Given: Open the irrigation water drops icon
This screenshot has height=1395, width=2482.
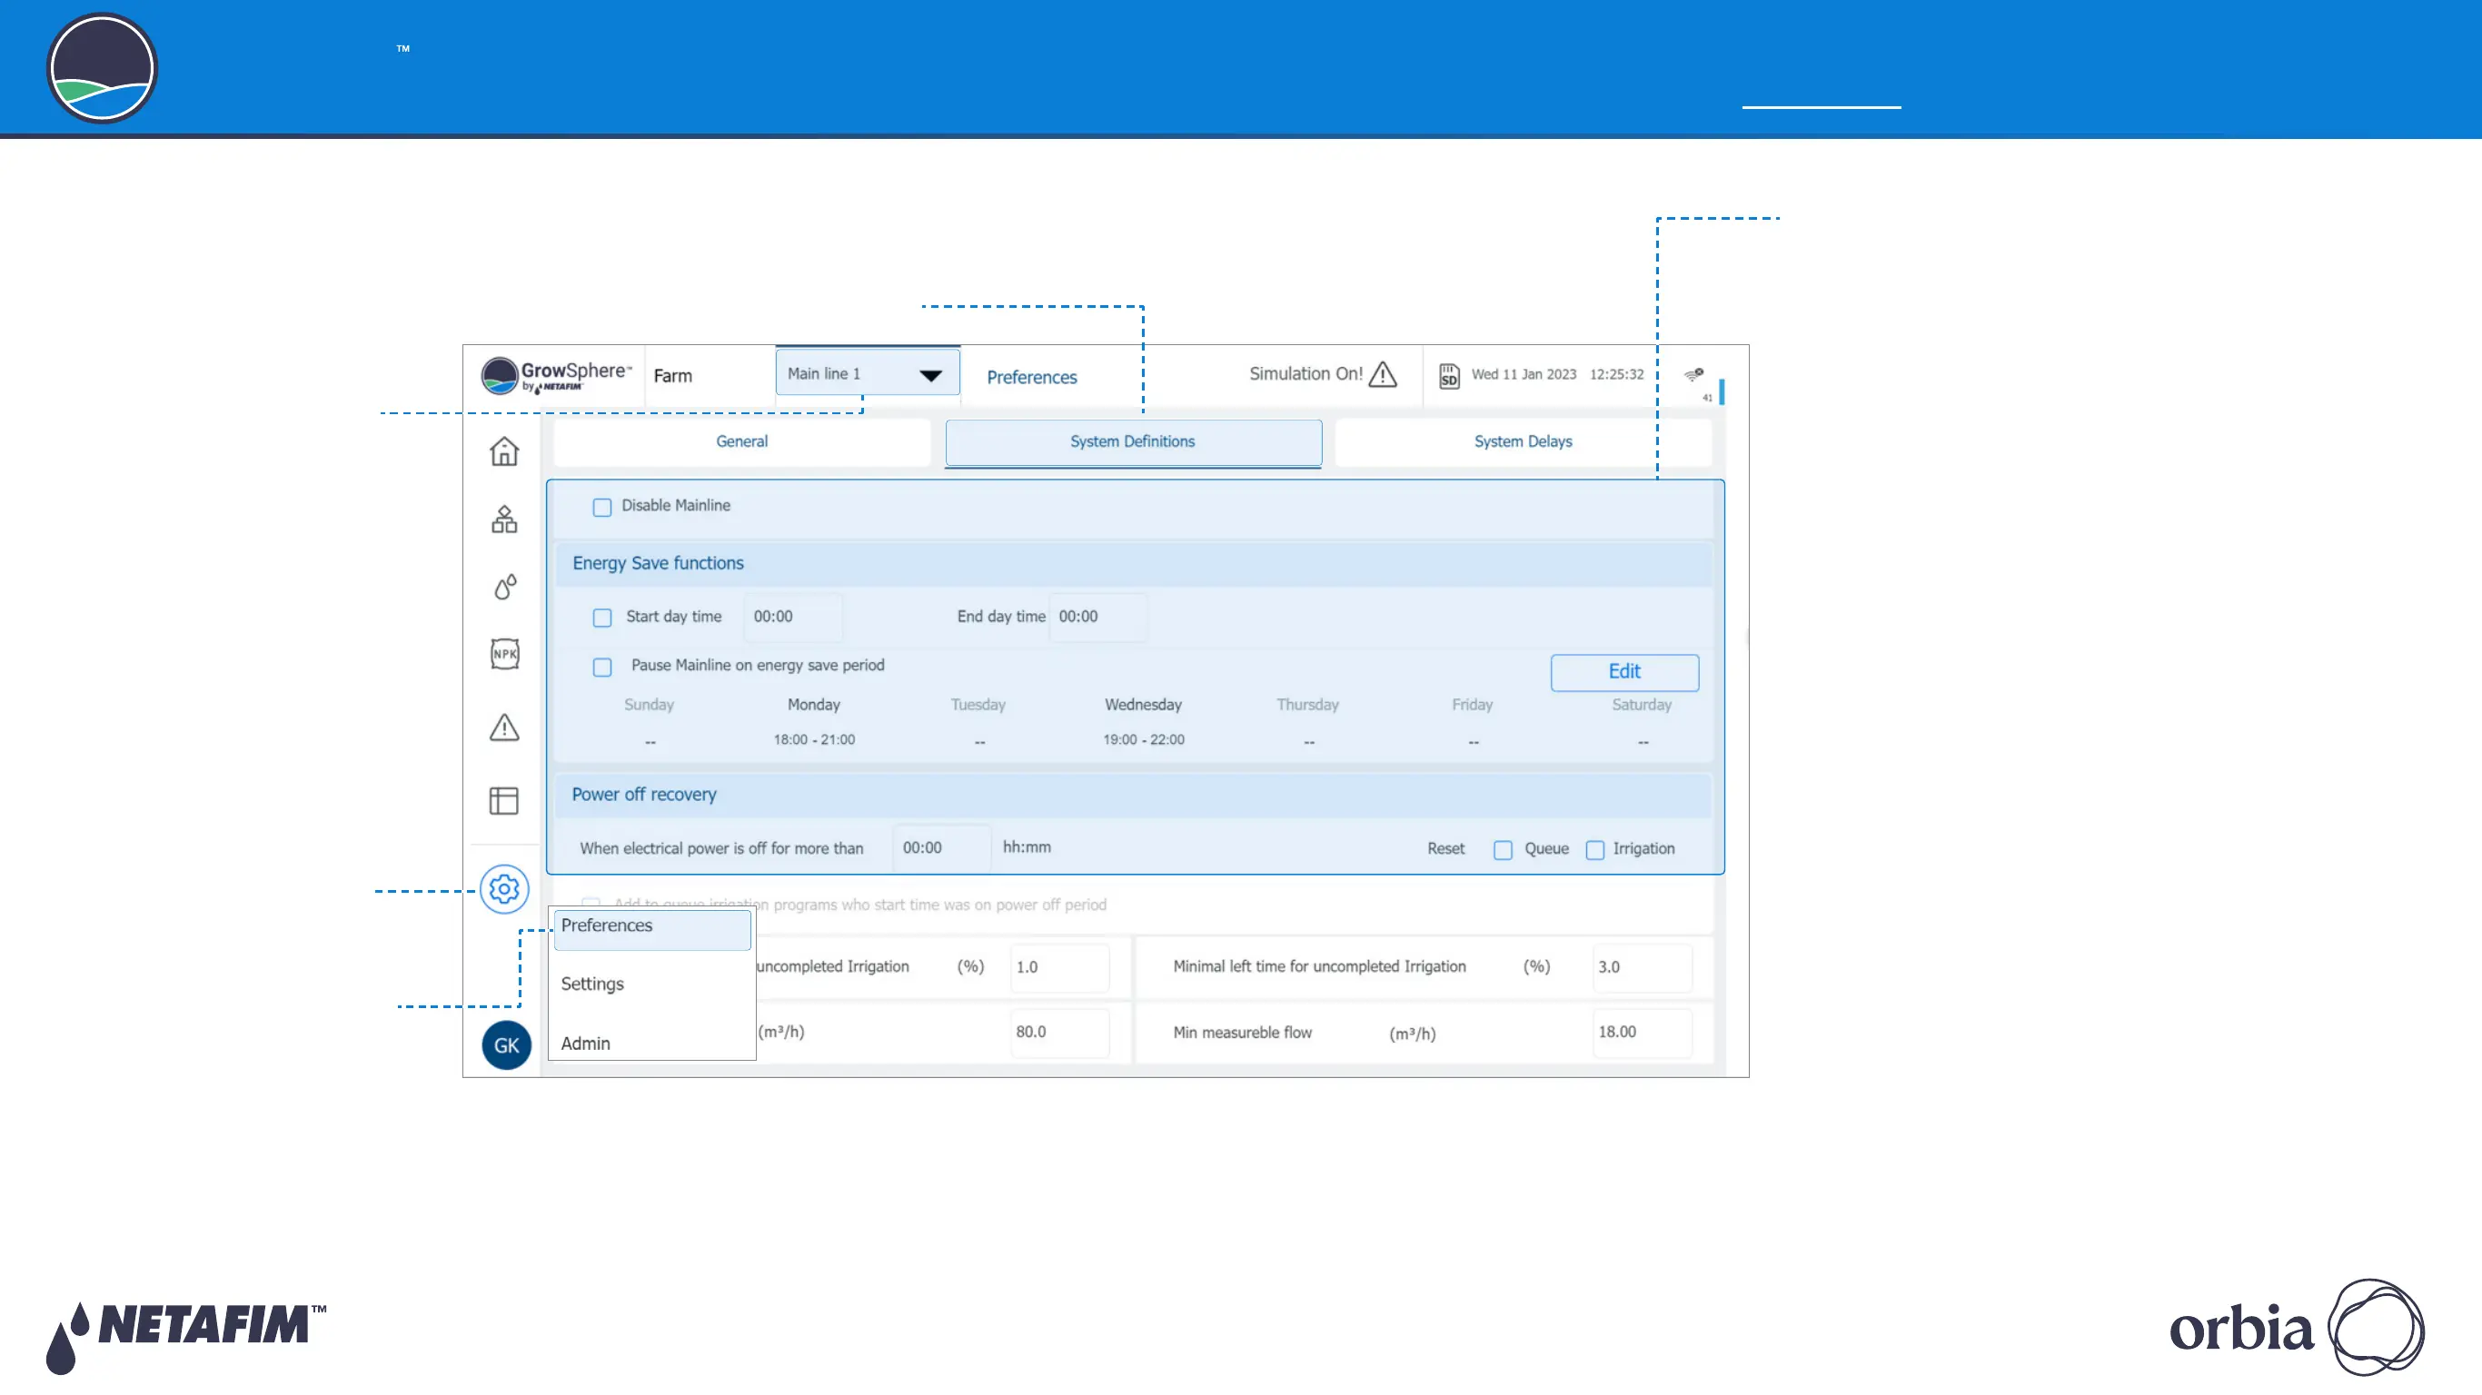Looking at the screenshot, I should (x=505, y=587).
